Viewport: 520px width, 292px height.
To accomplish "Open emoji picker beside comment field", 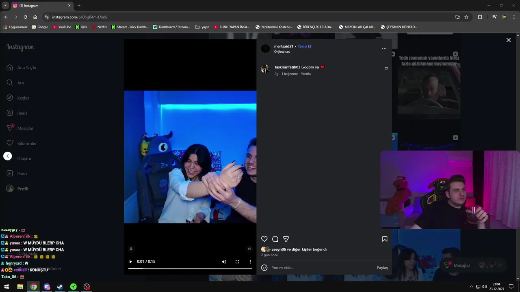I will 264,268.
